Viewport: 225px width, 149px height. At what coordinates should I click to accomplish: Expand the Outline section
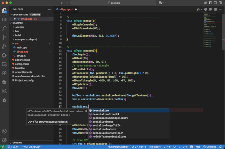coord(11,143)
